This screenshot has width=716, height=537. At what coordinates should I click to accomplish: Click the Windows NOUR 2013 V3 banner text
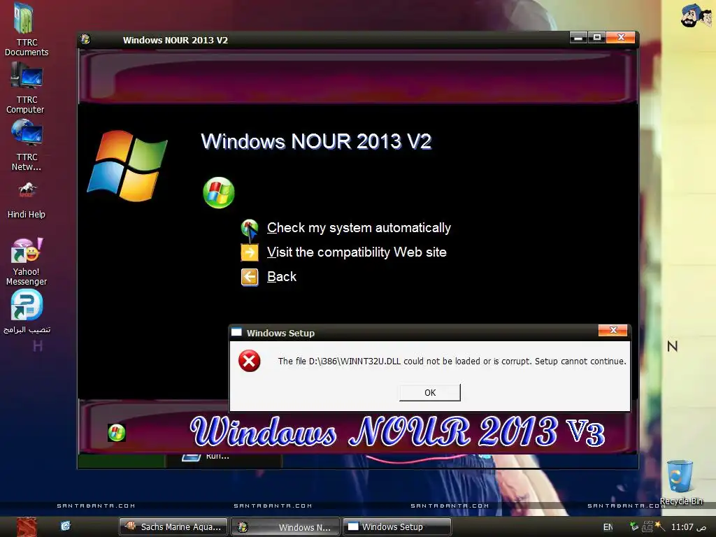pyautogui.click(x=397, y=431)
